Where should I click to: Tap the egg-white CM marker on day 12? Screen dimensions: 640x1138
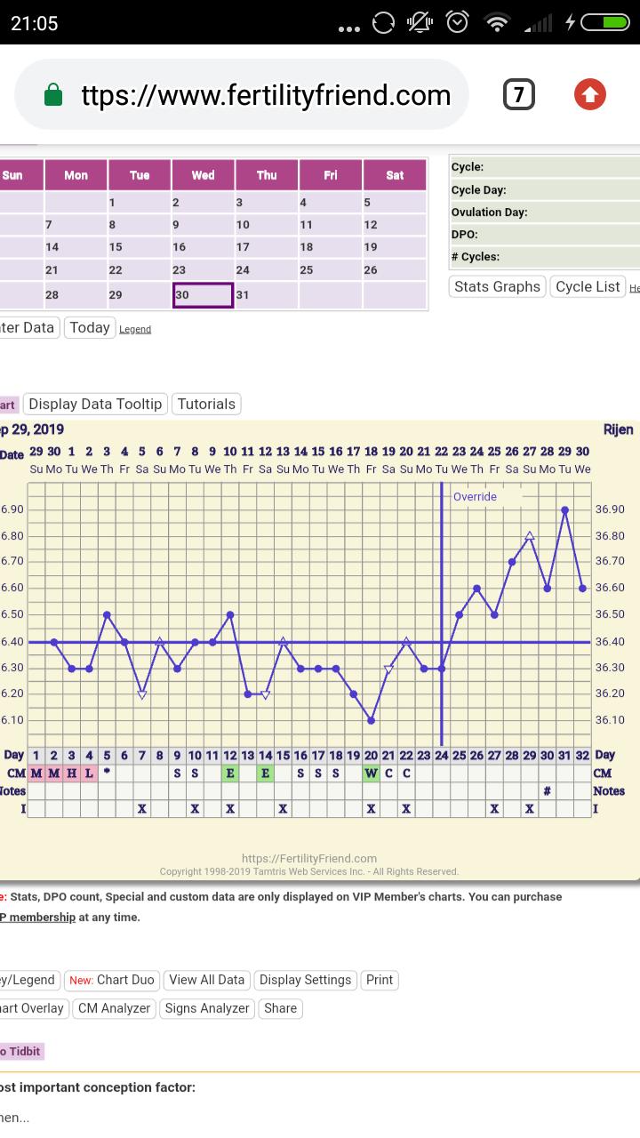coord(230,773)
